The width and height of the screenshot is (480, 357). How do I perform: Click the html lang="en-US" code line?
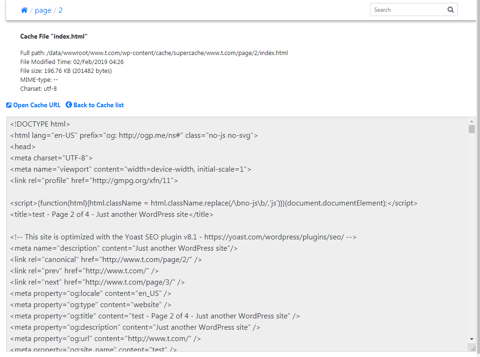134,135
